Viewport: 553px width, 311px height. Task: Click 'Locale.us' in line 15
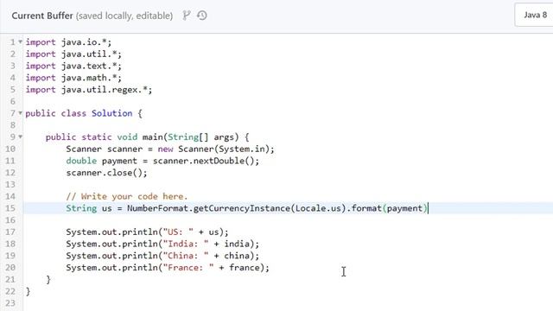tap(318, 208)
